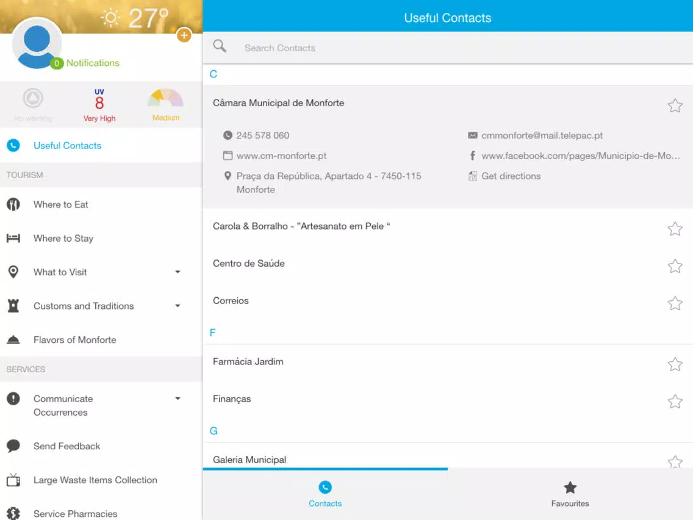Click the Medium risk gauge indicator
This screenshot has width=693, height=520.
click(165, 105)
